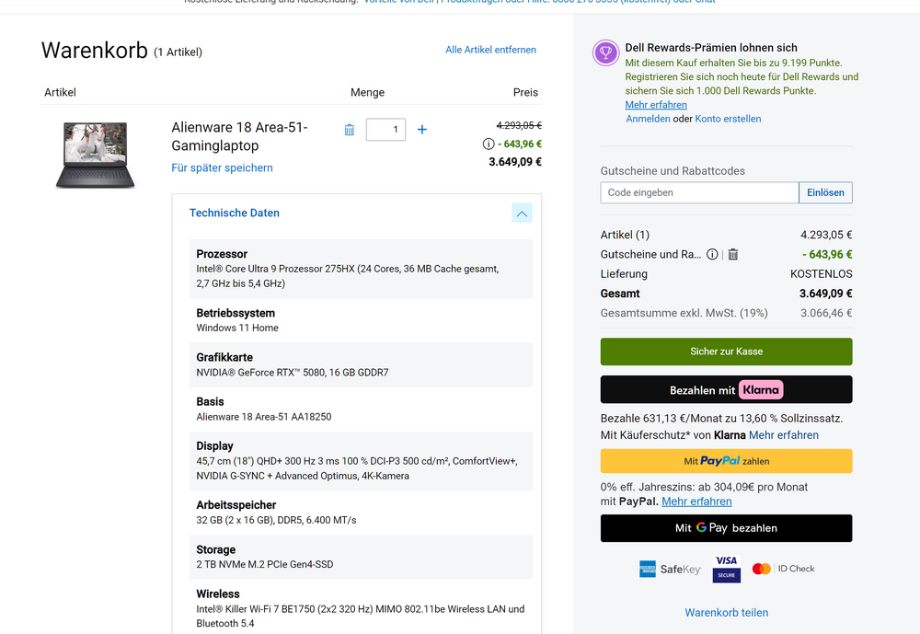Save item via Für später speichern
This screenshot has width=920, height=634.
click(x=222, y=167)
